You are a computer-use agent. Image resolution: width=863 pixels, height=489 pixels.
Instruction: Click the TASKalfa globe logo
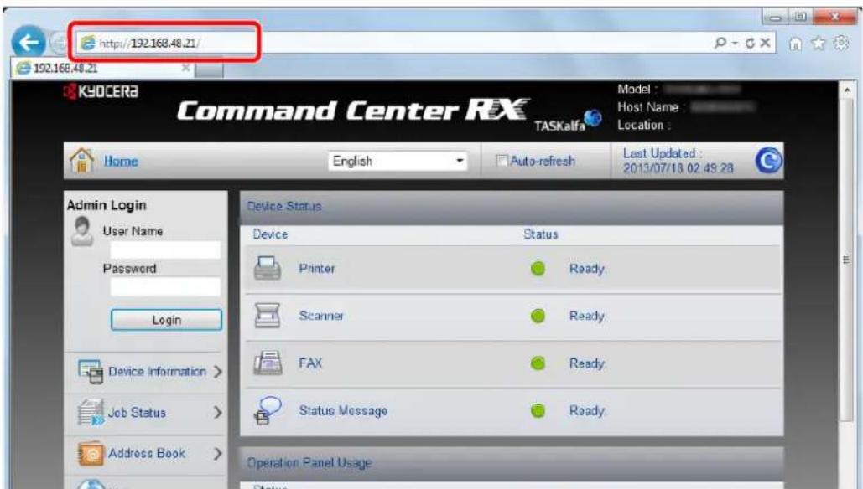pos(593,117)
